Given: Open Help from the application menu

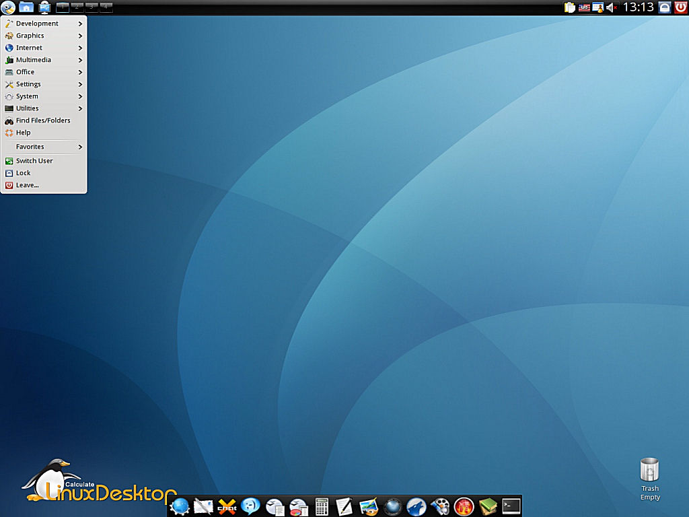Looking at the screenshot, I should click(x=24, y=133).
